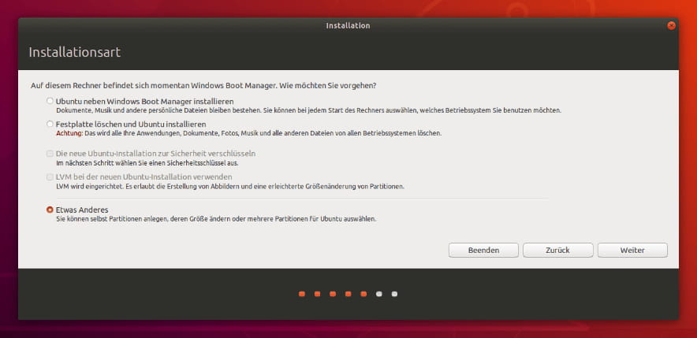Click the Beenden button
Screen dimensions: 697x338
pyautogui.click(x=483, y=250)
